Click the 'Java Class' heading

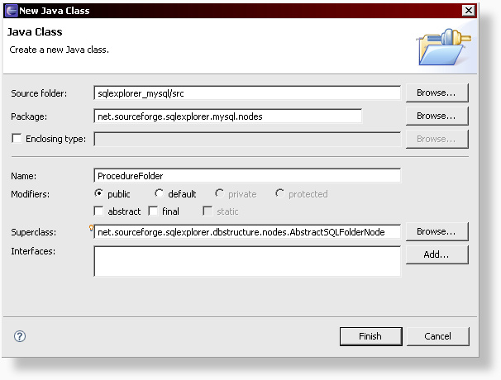coord(35,31)
